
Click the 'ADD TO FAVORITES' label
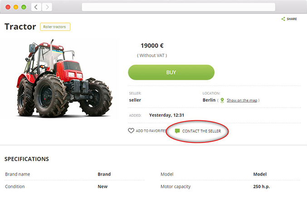[x=151, y=131]
